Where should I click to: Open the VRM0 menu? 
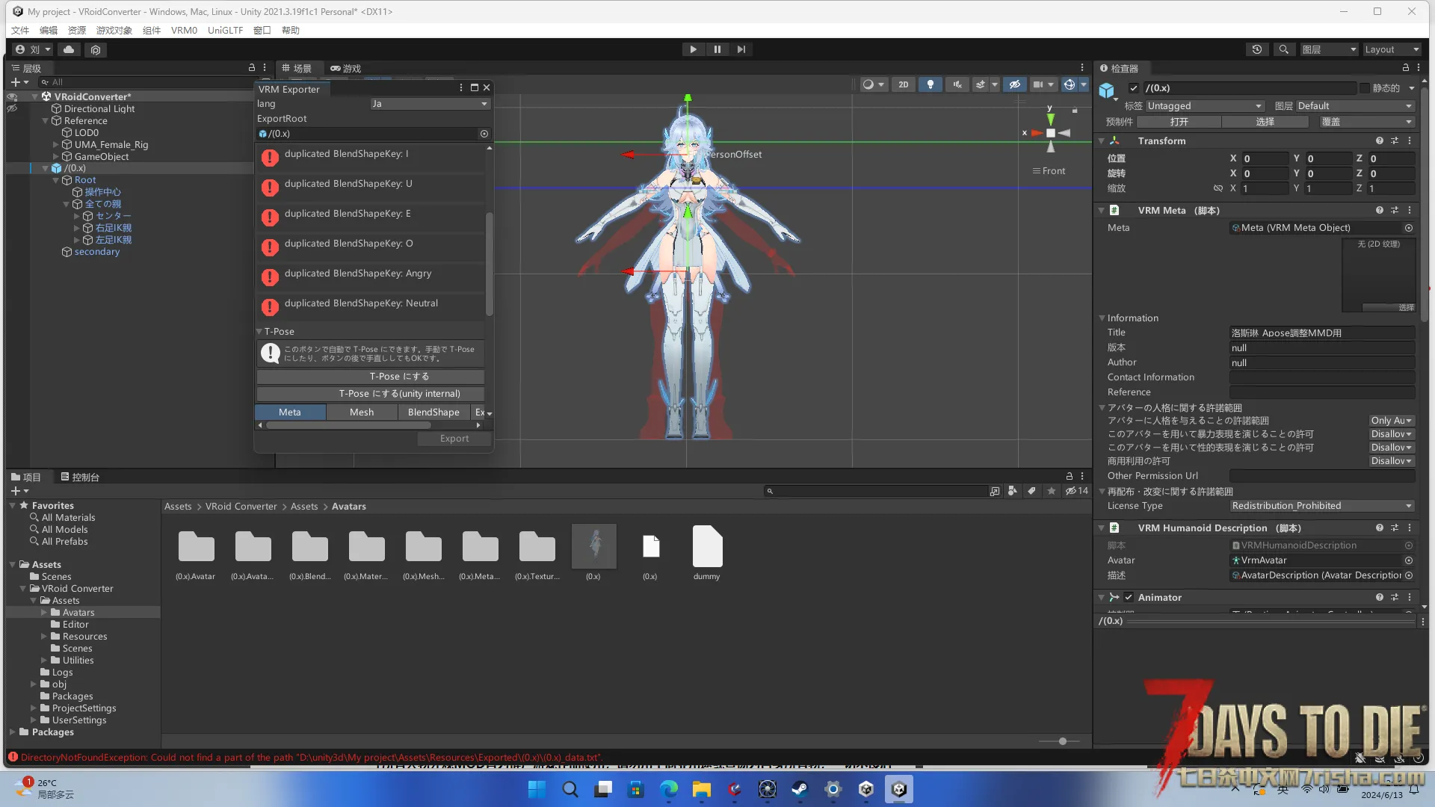tap(184, 31)
